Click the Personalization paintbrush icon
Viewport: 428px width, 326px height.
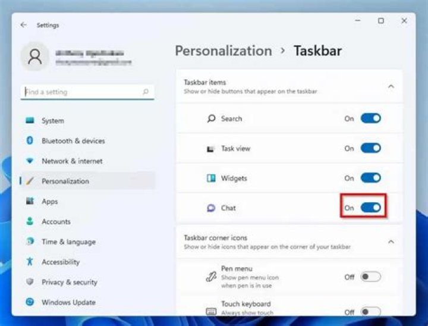tap(30, 181)
